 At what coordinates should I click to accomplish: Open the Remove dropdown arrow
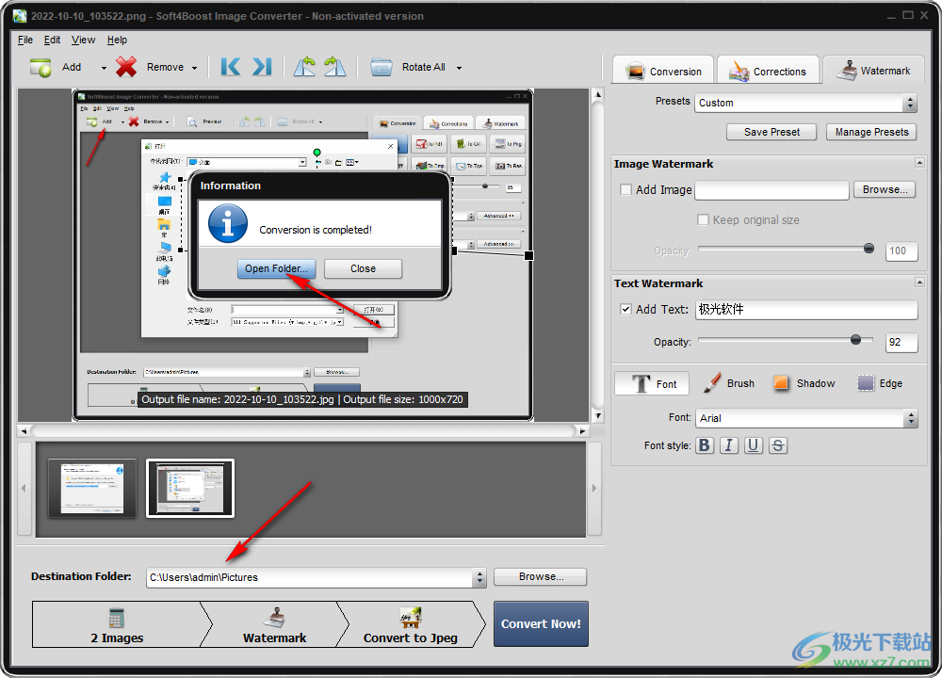click(194, 68)
